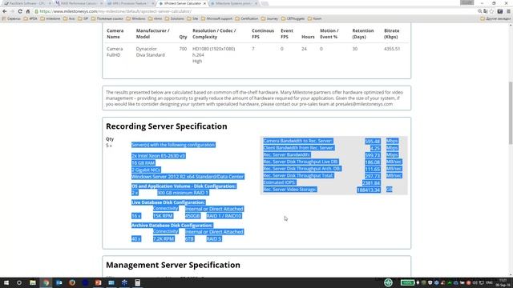Viewport: 513px width, 288px height.
Task: Open the Calculator app on the taskbar
Action: point(137,282)
